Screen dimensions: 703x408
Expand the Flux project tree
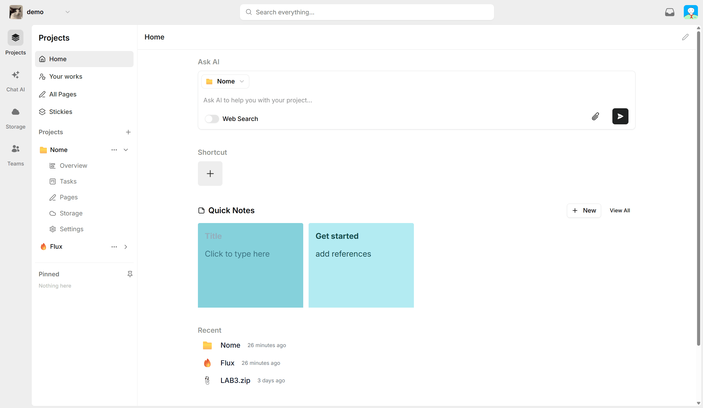126,247
